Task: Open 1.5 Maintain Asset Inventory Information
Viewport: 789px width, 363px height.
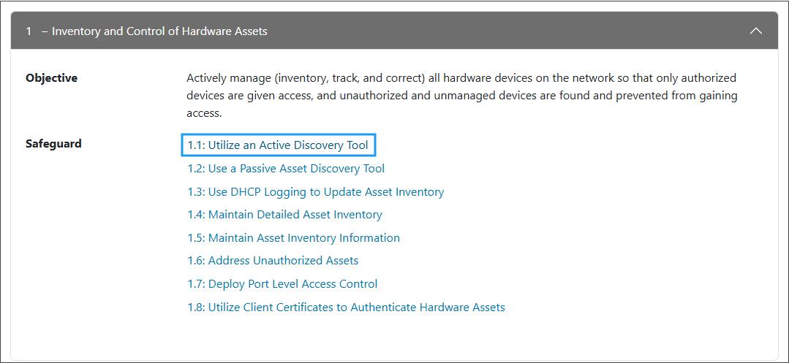Action: pos(293,238)
